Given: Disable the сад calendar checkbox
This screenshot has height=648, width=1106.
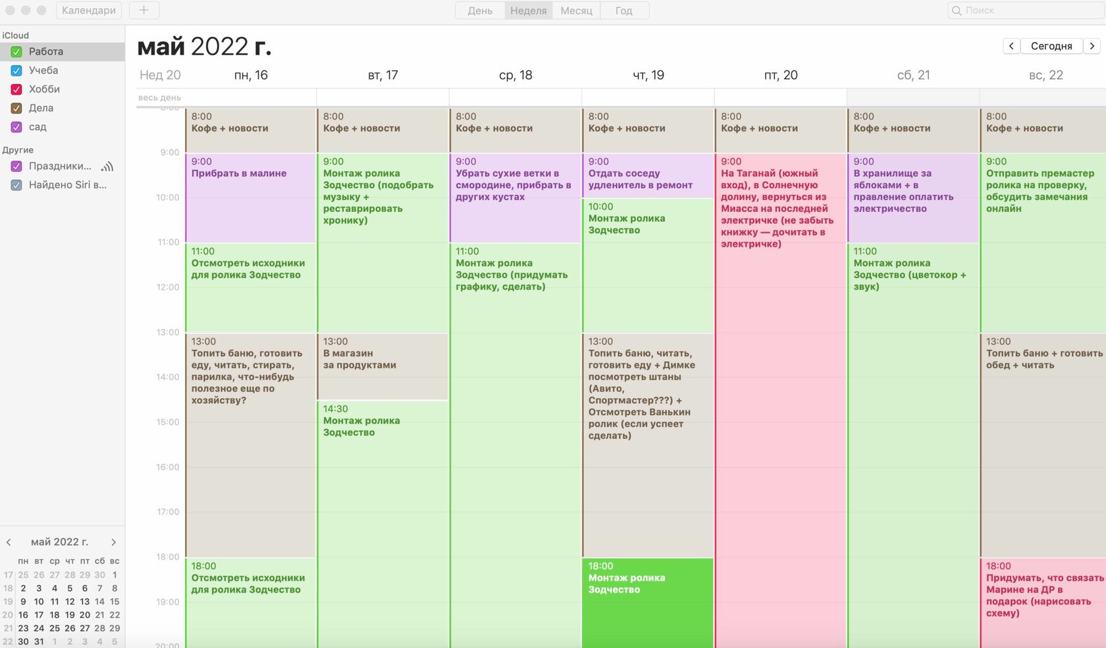Looking at the screenshot, I should [x=16, y=127].
